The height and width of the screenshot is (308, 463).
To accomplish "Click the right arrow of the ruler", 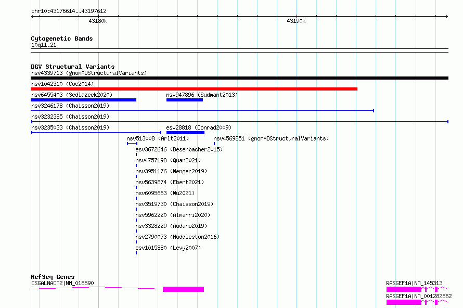I will click(447, 16).
